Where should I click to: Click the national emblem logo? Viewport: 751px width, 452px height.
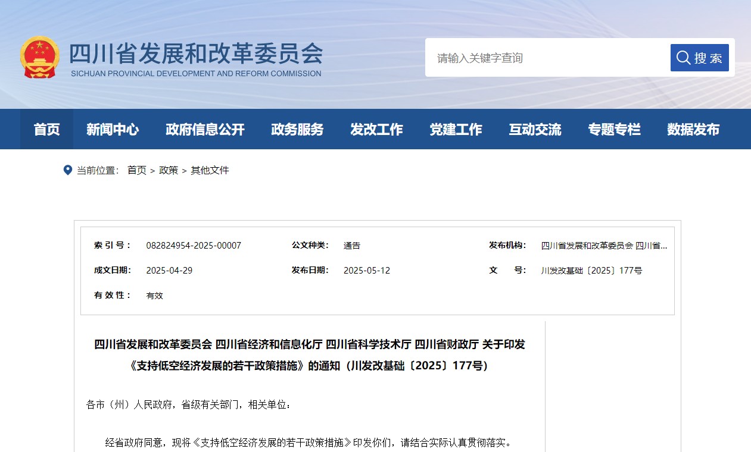click(39, 58)
